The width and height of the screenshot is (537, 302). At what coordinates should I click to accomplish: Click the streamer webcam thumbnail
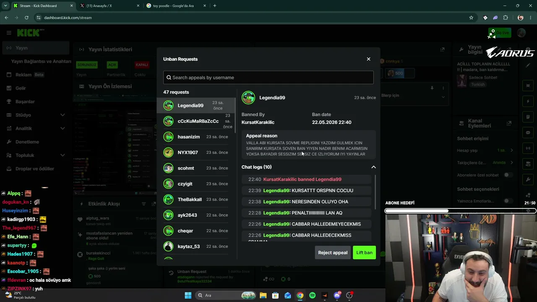point(461,258)
